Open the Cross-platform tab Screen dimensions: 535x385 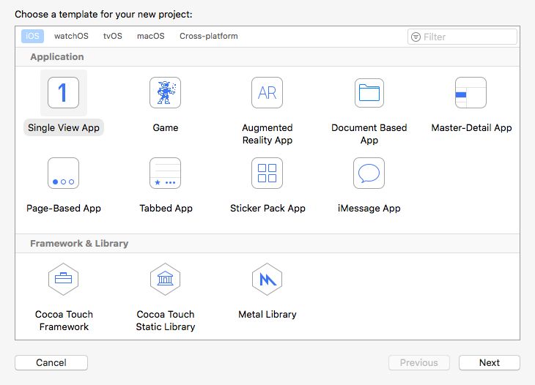pyautogui.click(x=209, y=36)
